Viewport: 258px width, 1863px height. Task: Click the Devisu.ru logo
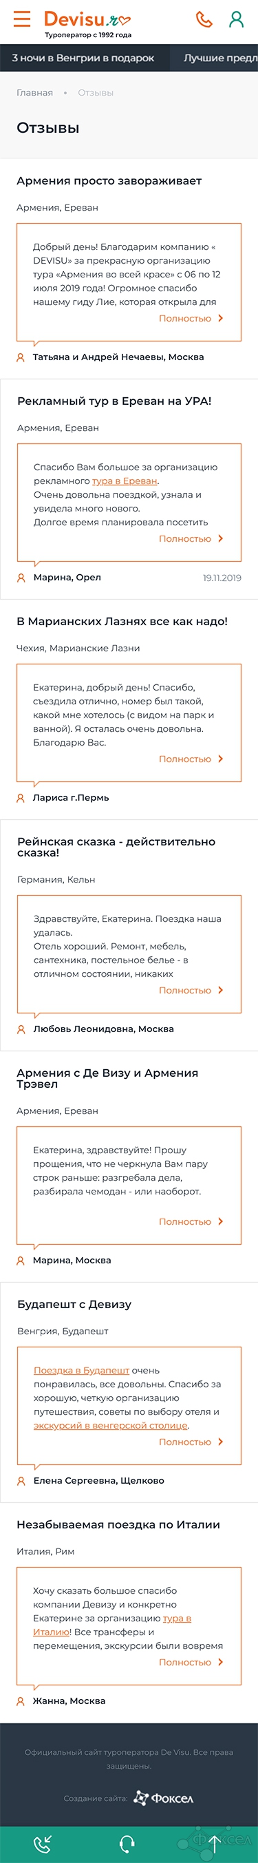click(87, 23)
